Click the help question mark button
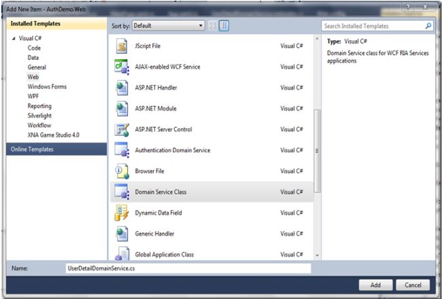Screen dimensions: 442x299 click(x=408, y=7)
